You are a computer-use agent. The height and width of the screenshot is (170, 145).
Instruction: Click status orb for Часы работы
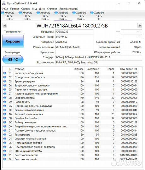tap(5, 102)
